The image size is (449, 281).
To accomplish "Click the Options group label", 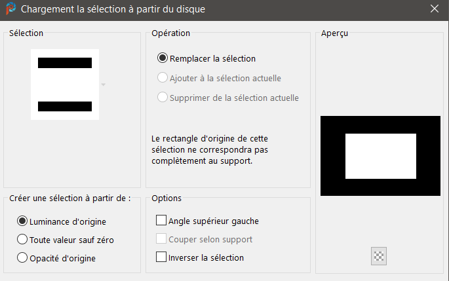I will [x=166, y=198].
